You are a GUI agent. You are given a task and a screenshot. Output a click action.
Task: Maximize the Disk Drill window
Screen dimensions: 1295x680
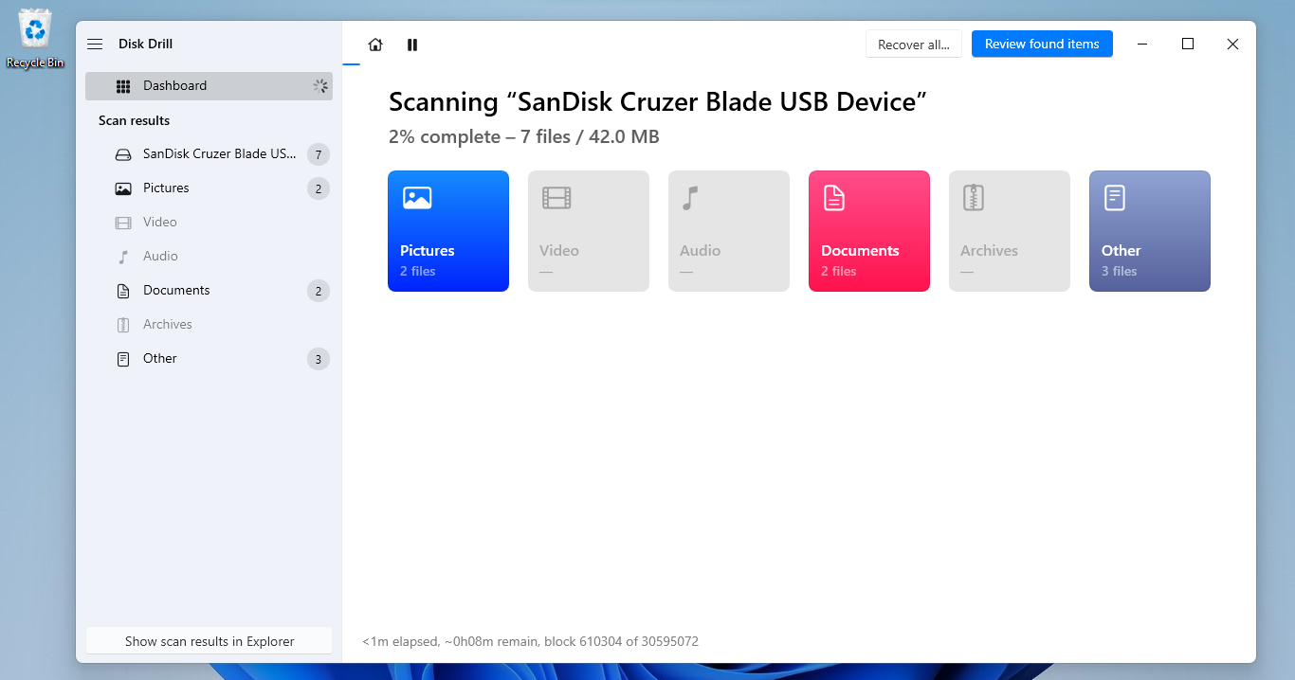tap(1188, 45)
